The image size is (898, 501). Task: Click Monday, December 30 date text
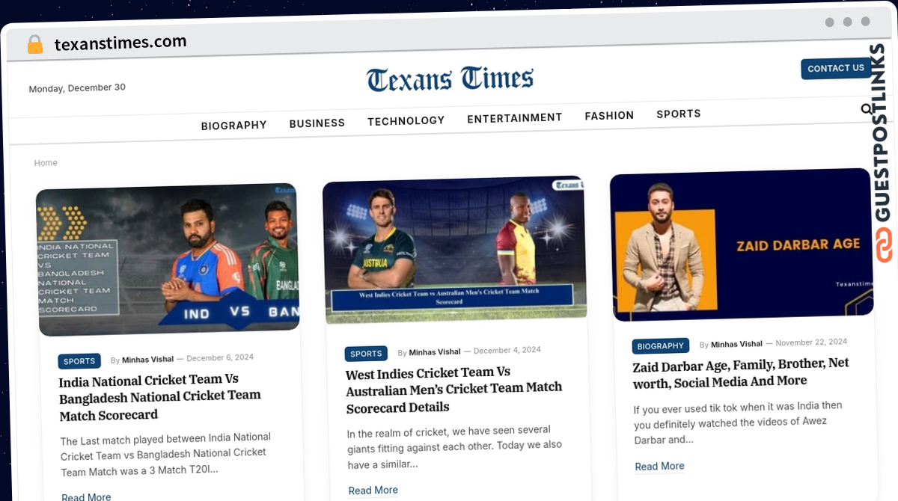[x=77, y=88]
